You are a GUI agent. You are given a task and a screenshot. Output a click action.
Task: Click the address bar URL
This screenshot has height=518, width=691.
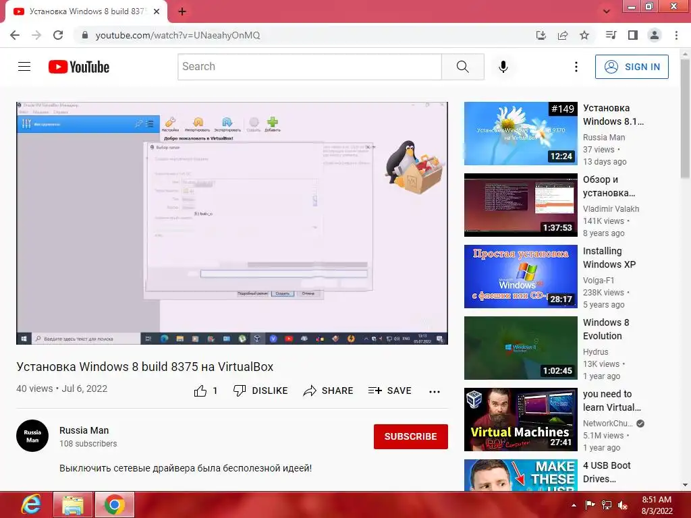177,35
